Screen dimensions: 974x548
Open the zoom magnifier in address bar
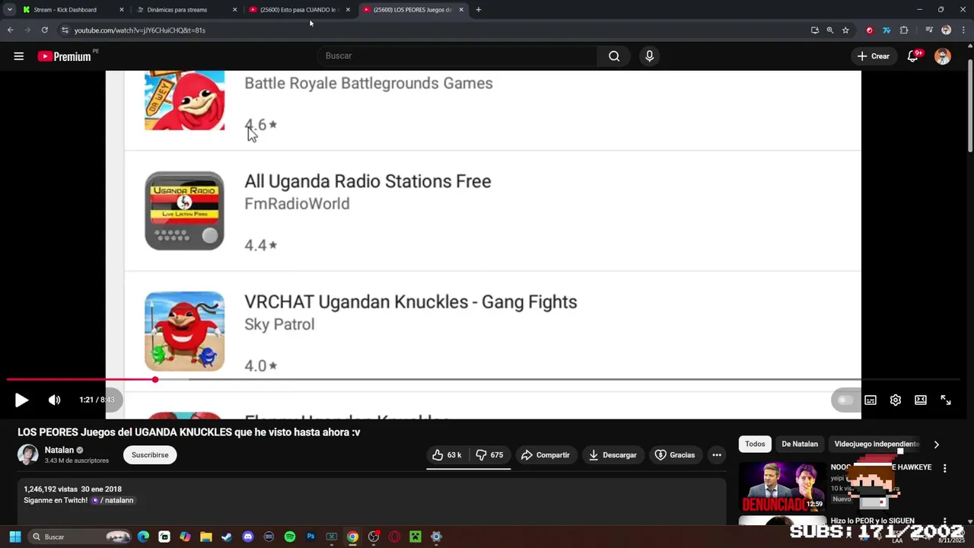[x=830, y=30]
